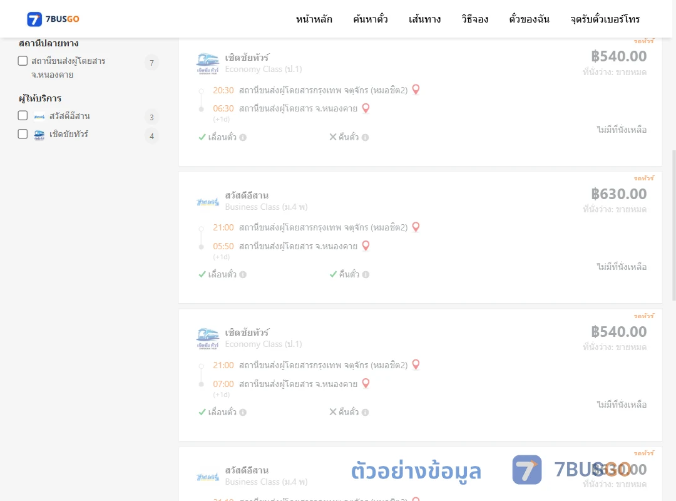
Task: Show คืนตั๋ว info icon on the 05:50 arrival trip
Action: coord(366,274)
